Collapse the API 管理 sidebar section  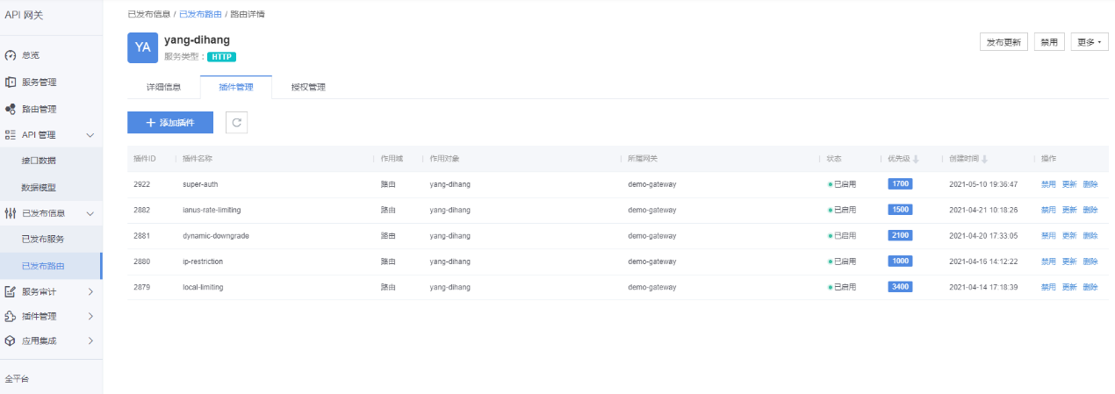pos(90,135)
